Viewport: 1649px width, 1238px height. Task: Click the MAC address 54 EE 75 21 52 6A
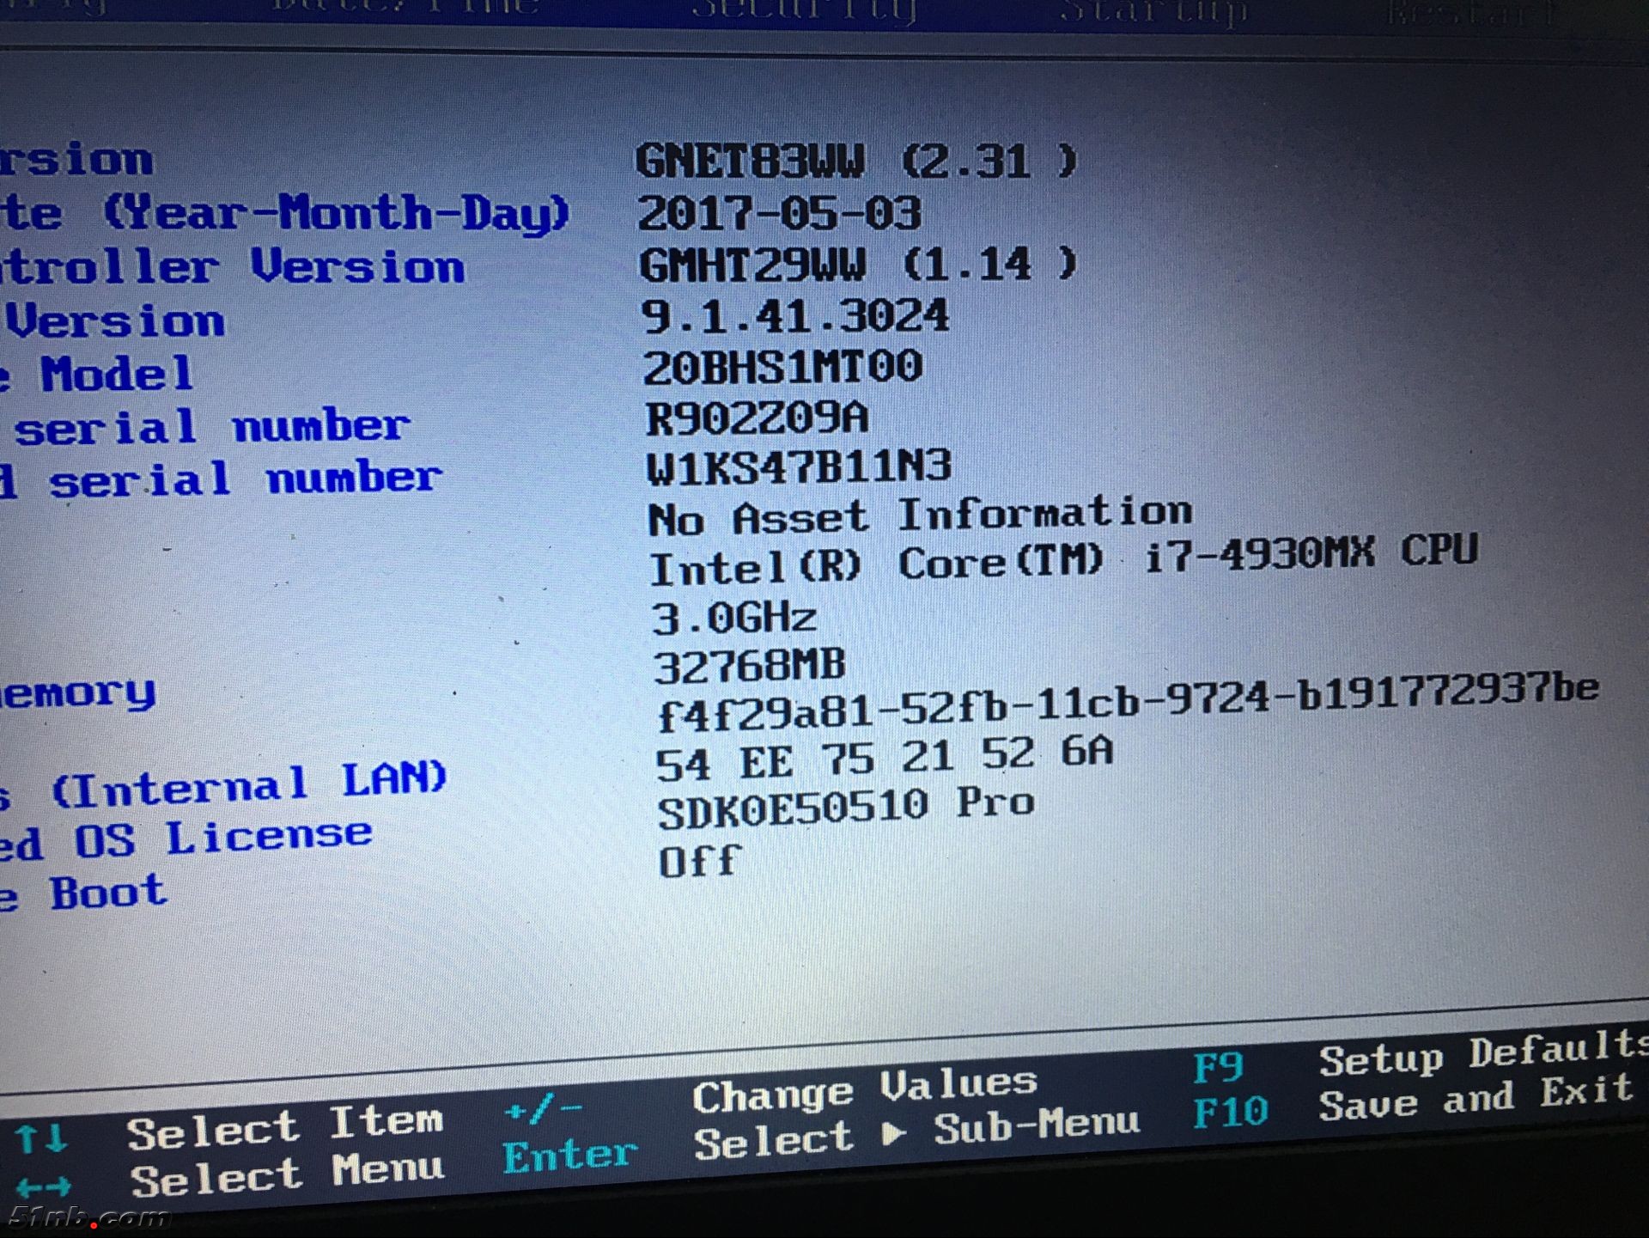884,759
